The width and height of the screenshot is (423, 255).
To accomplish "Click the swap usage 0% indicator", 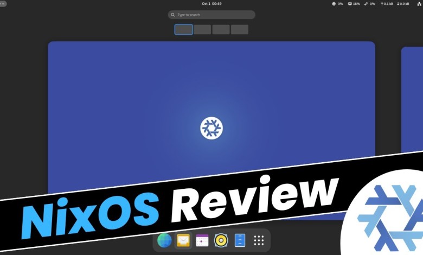I will coord(370,4).
